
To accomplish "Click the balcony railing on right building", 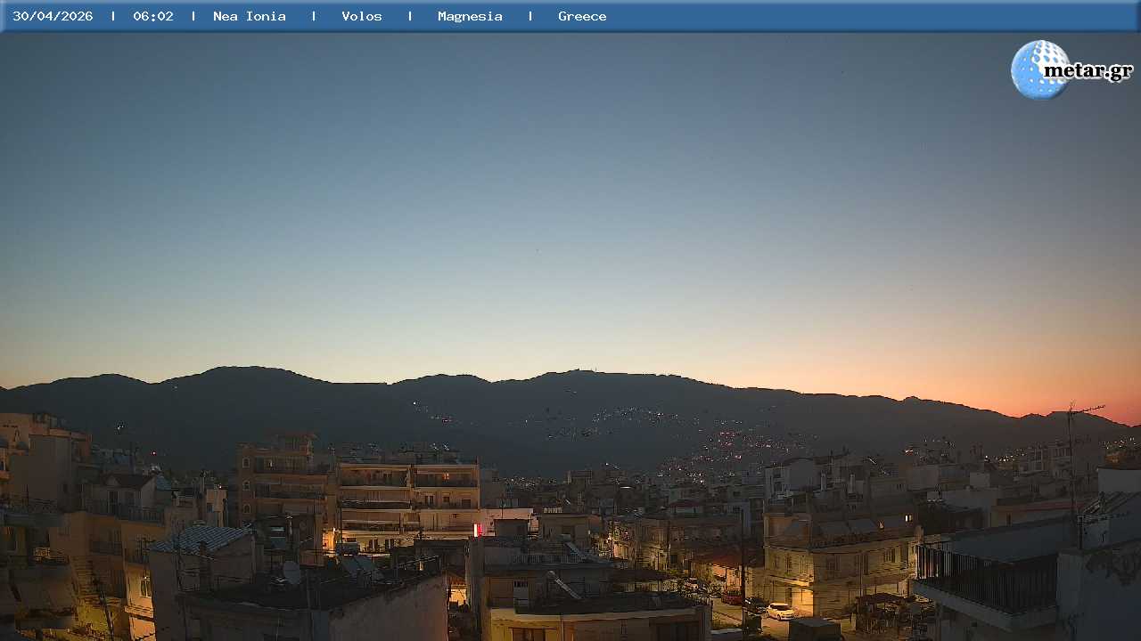I will (x=985, y=577).
